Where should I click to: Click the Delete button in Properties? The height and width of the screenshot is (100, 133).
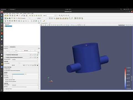(26, 51)
